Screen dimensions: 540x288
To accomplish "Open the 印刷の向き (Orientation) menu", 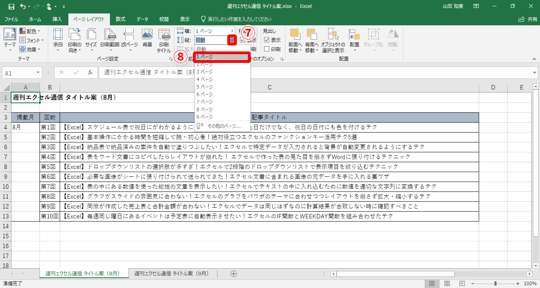I will point(74,40).
